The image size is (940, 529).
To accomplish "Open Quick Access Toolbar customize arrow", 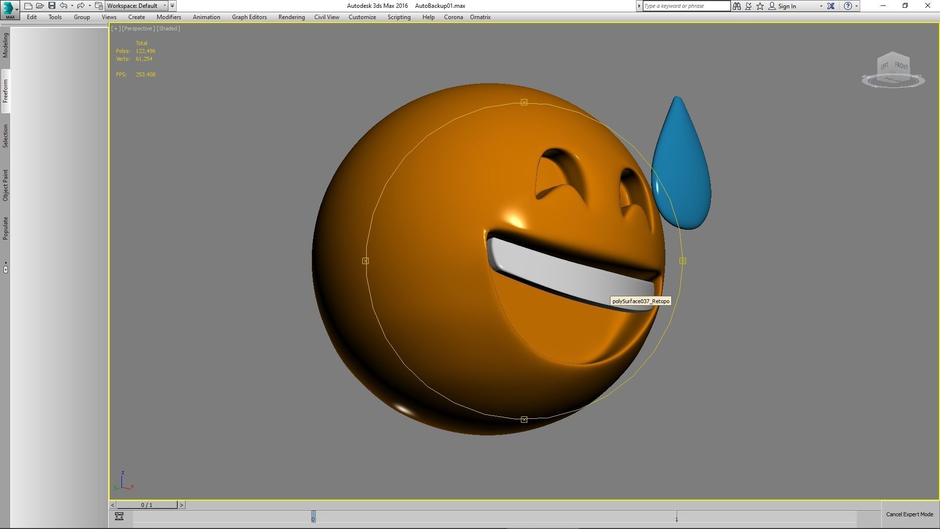I will tap(172, 6).
